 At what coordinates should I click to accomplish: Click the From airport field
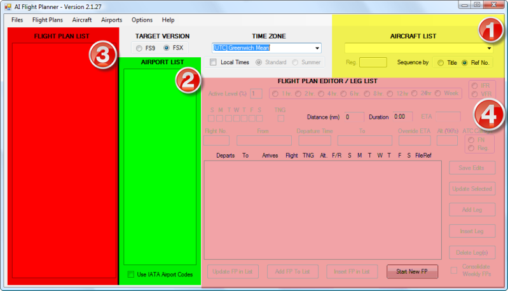point(264,140)
